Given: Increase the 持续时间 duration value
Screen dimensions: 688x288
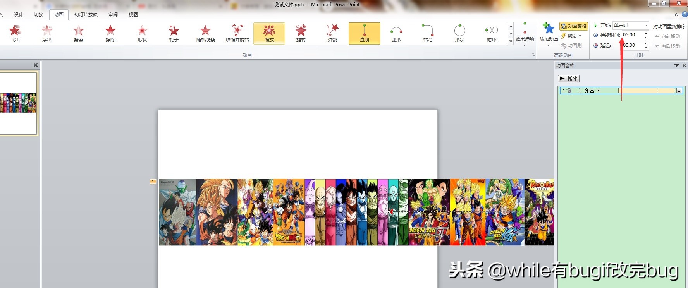Looking at the screenshot, I should pos(646,33).
